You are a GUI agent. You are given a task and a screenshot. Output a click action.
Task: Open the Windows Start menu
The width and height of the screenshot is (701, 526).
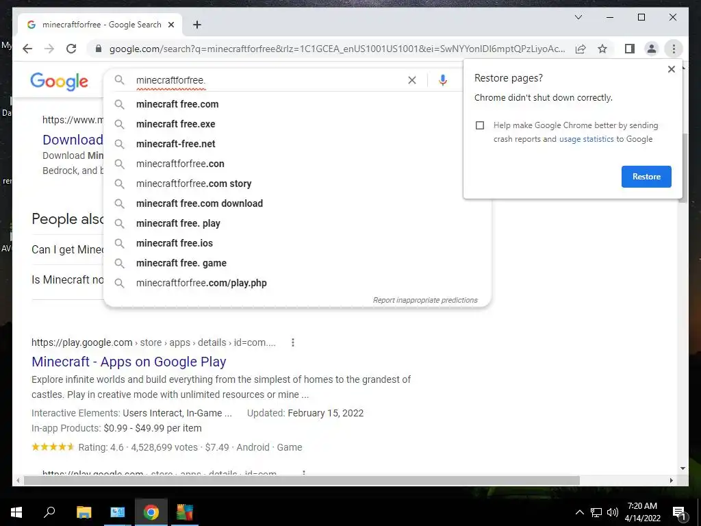point(16,512)
